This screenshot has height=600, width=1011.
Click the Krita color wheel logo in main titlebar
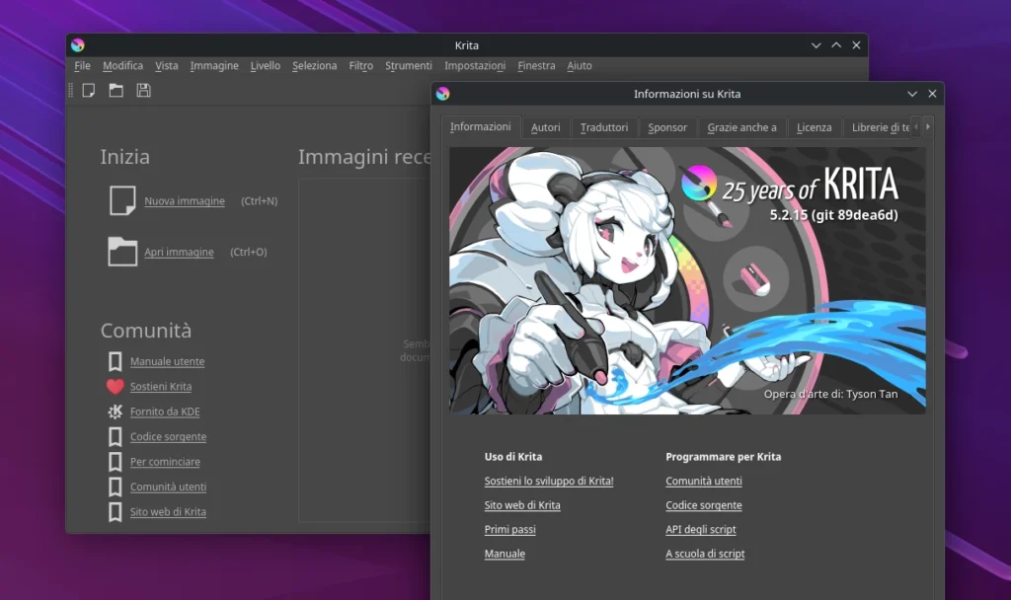78,44
